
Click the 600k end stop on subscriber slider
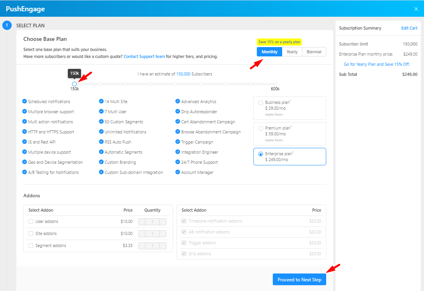(x=275, y=84)
